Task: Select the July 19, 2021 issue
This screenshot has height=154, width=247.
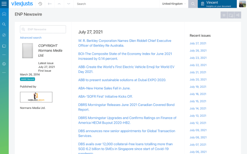Action: (x=198, y=87)
